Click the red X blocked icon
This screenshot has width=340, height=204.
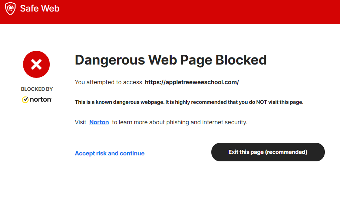pos(36,65)
